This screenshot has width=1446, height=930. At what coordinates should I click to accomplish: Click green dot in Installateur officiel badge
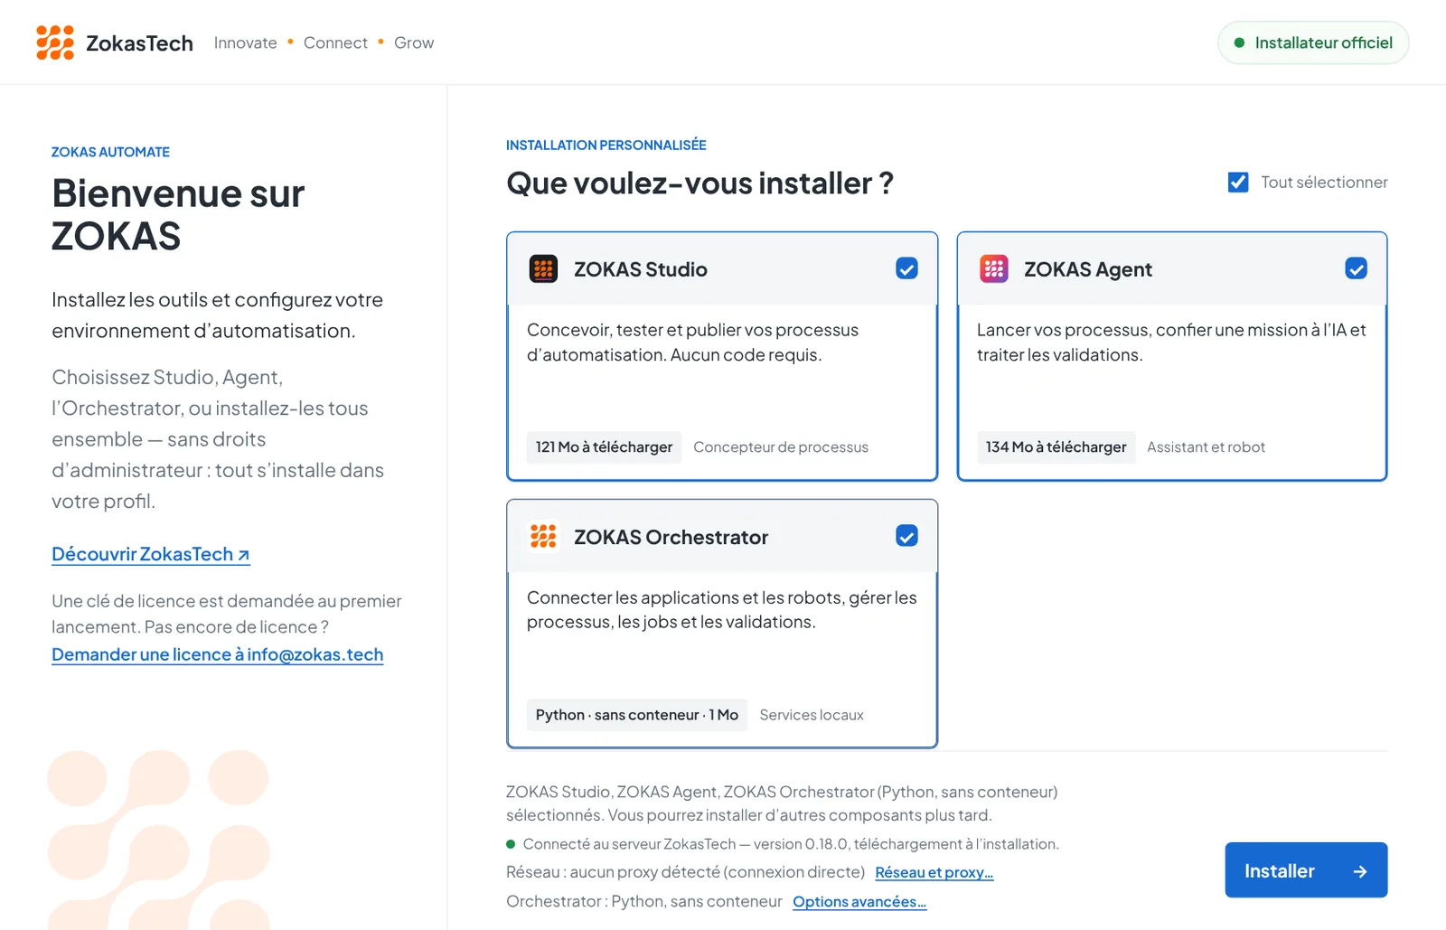point(1240,42)
